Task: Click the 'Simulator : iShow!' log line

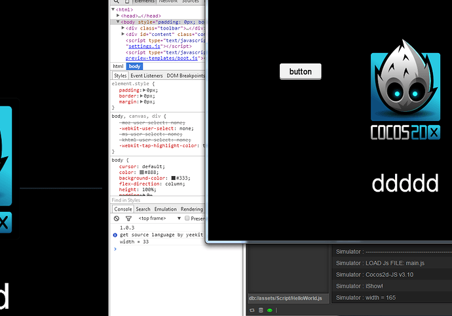Action: pyautogui.click(x=359, y=286)
